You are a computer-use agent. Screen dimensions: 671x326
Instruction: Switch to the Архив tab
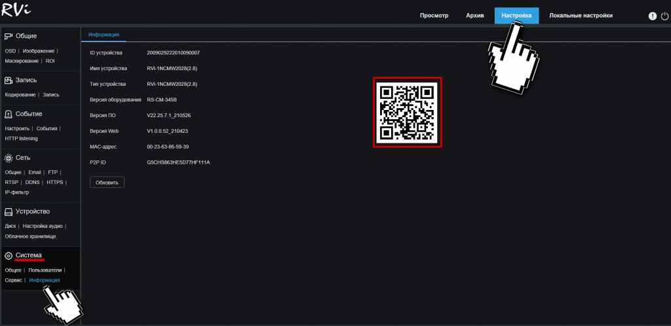point(475,16)
